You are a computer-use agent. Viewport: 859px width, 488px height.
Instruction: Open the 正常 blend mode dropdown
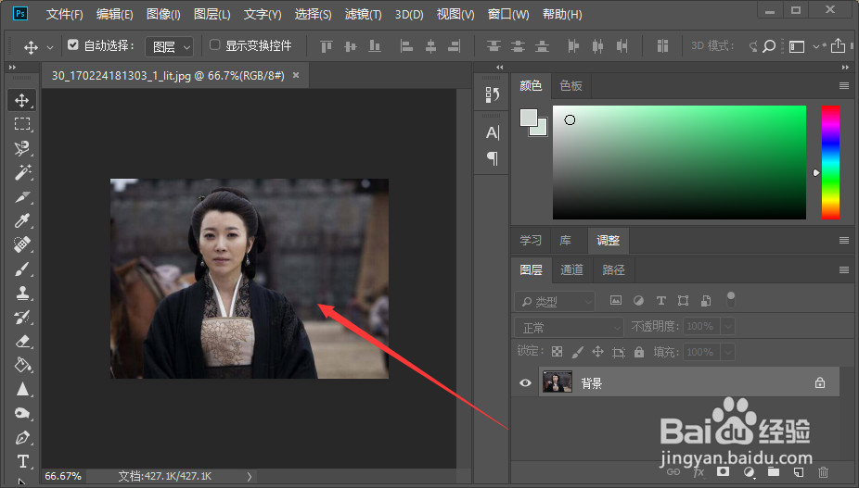pos(569,327)
